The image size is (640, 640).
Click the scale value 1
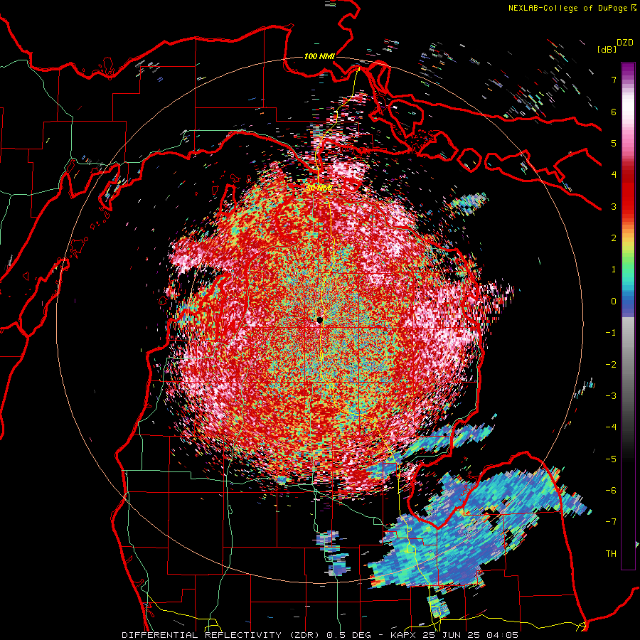(614, 270)
